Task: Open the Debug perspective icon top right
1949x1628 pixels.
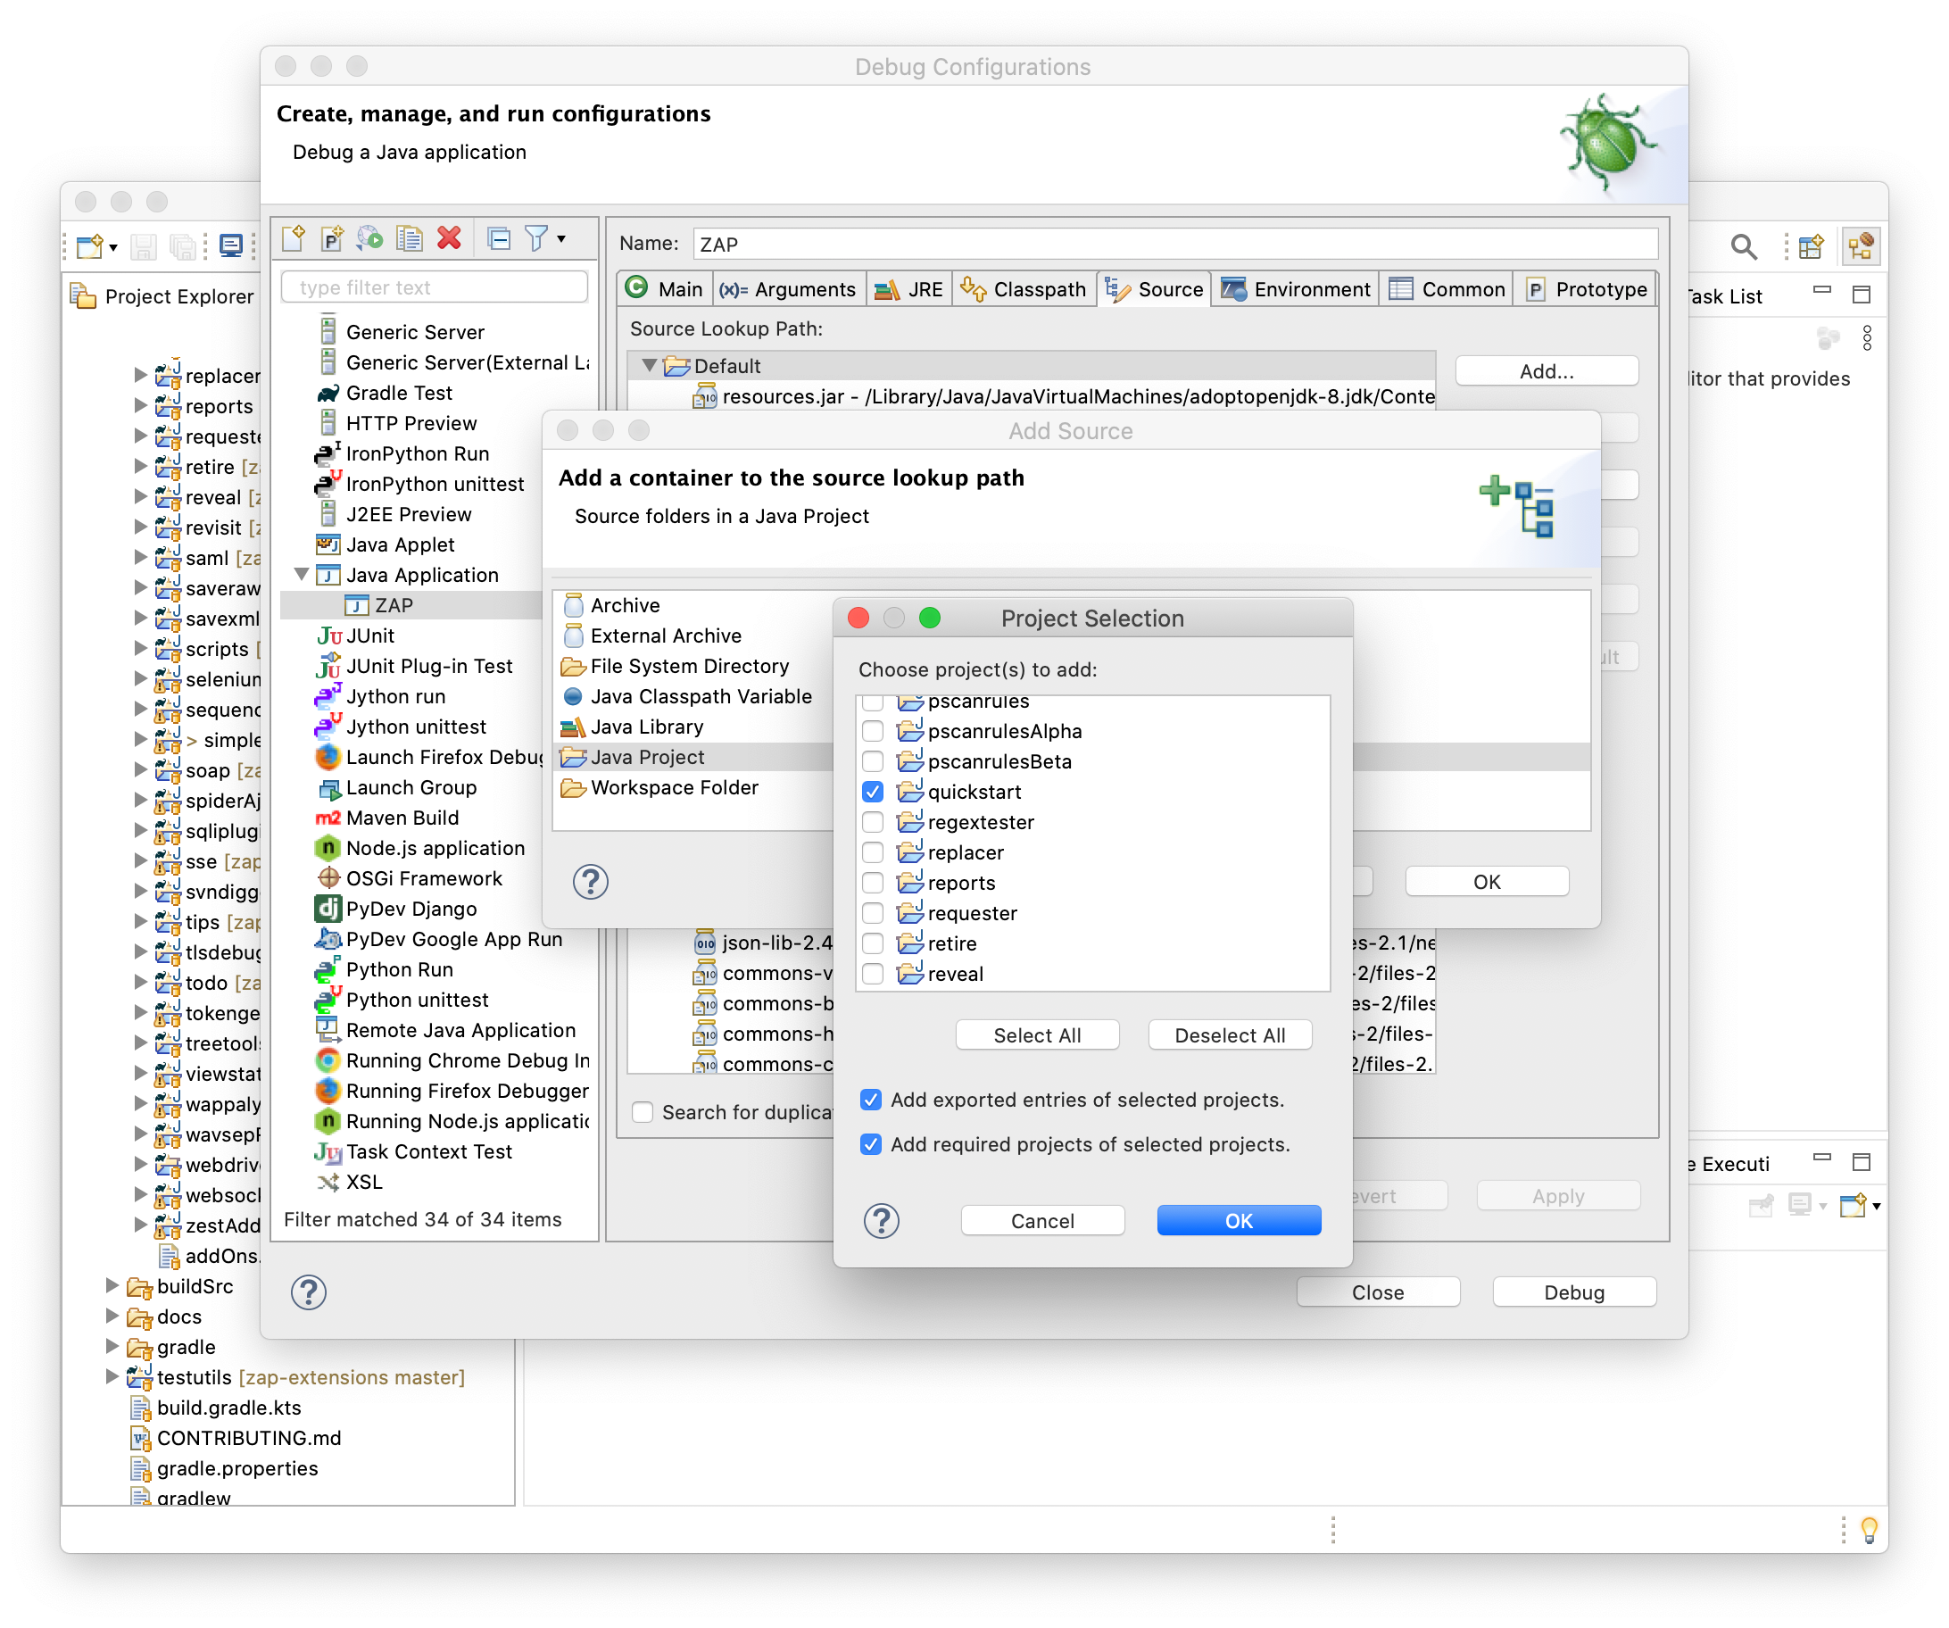Action: point(1860,246)
